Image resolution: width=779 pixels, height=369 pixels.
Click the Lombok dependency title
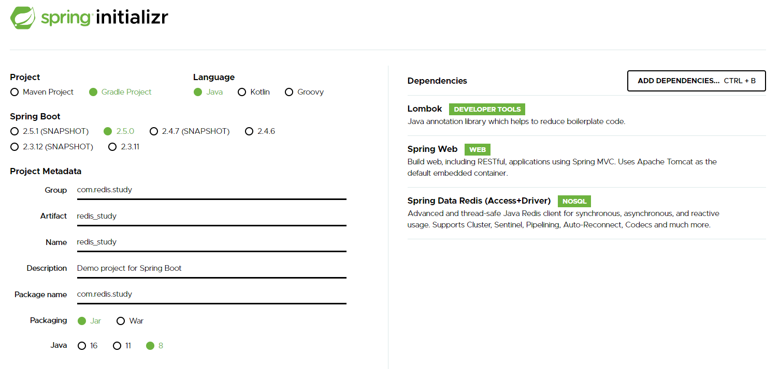point(425,109)
